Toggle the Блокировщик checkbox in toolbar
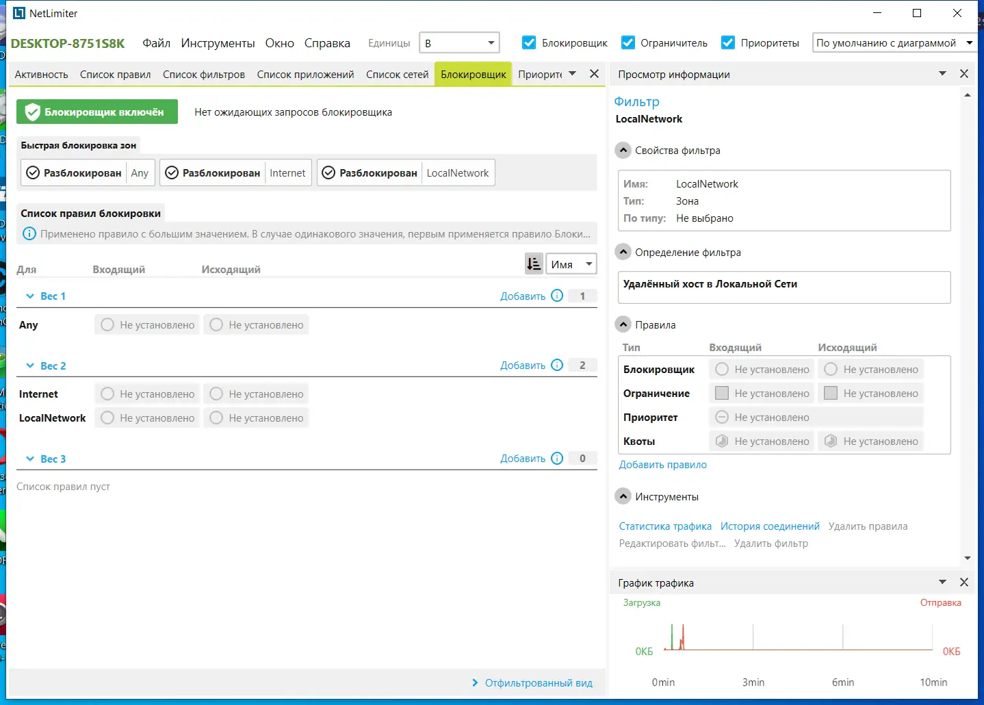 (x=529, y=42)
